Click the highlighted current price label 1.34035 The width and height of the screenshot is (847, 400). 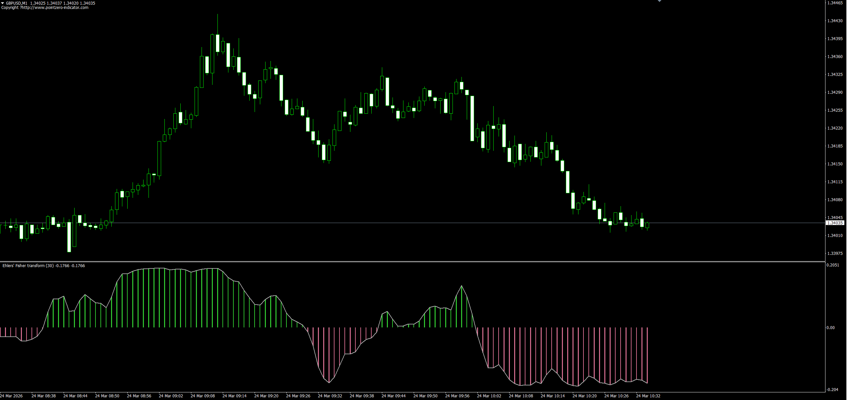(x=835, y=223)
